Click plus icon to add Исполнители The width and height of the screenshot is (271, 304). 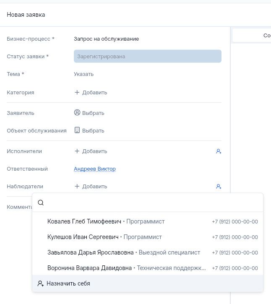tap(77, 151)
